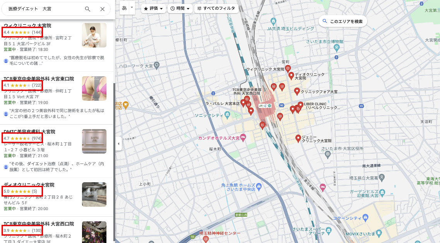This screenshot has width=440, height=243.
Task: Open TCB東京中央美容外科 大宮東口院 listing
Action: click(x=39, y=79)
